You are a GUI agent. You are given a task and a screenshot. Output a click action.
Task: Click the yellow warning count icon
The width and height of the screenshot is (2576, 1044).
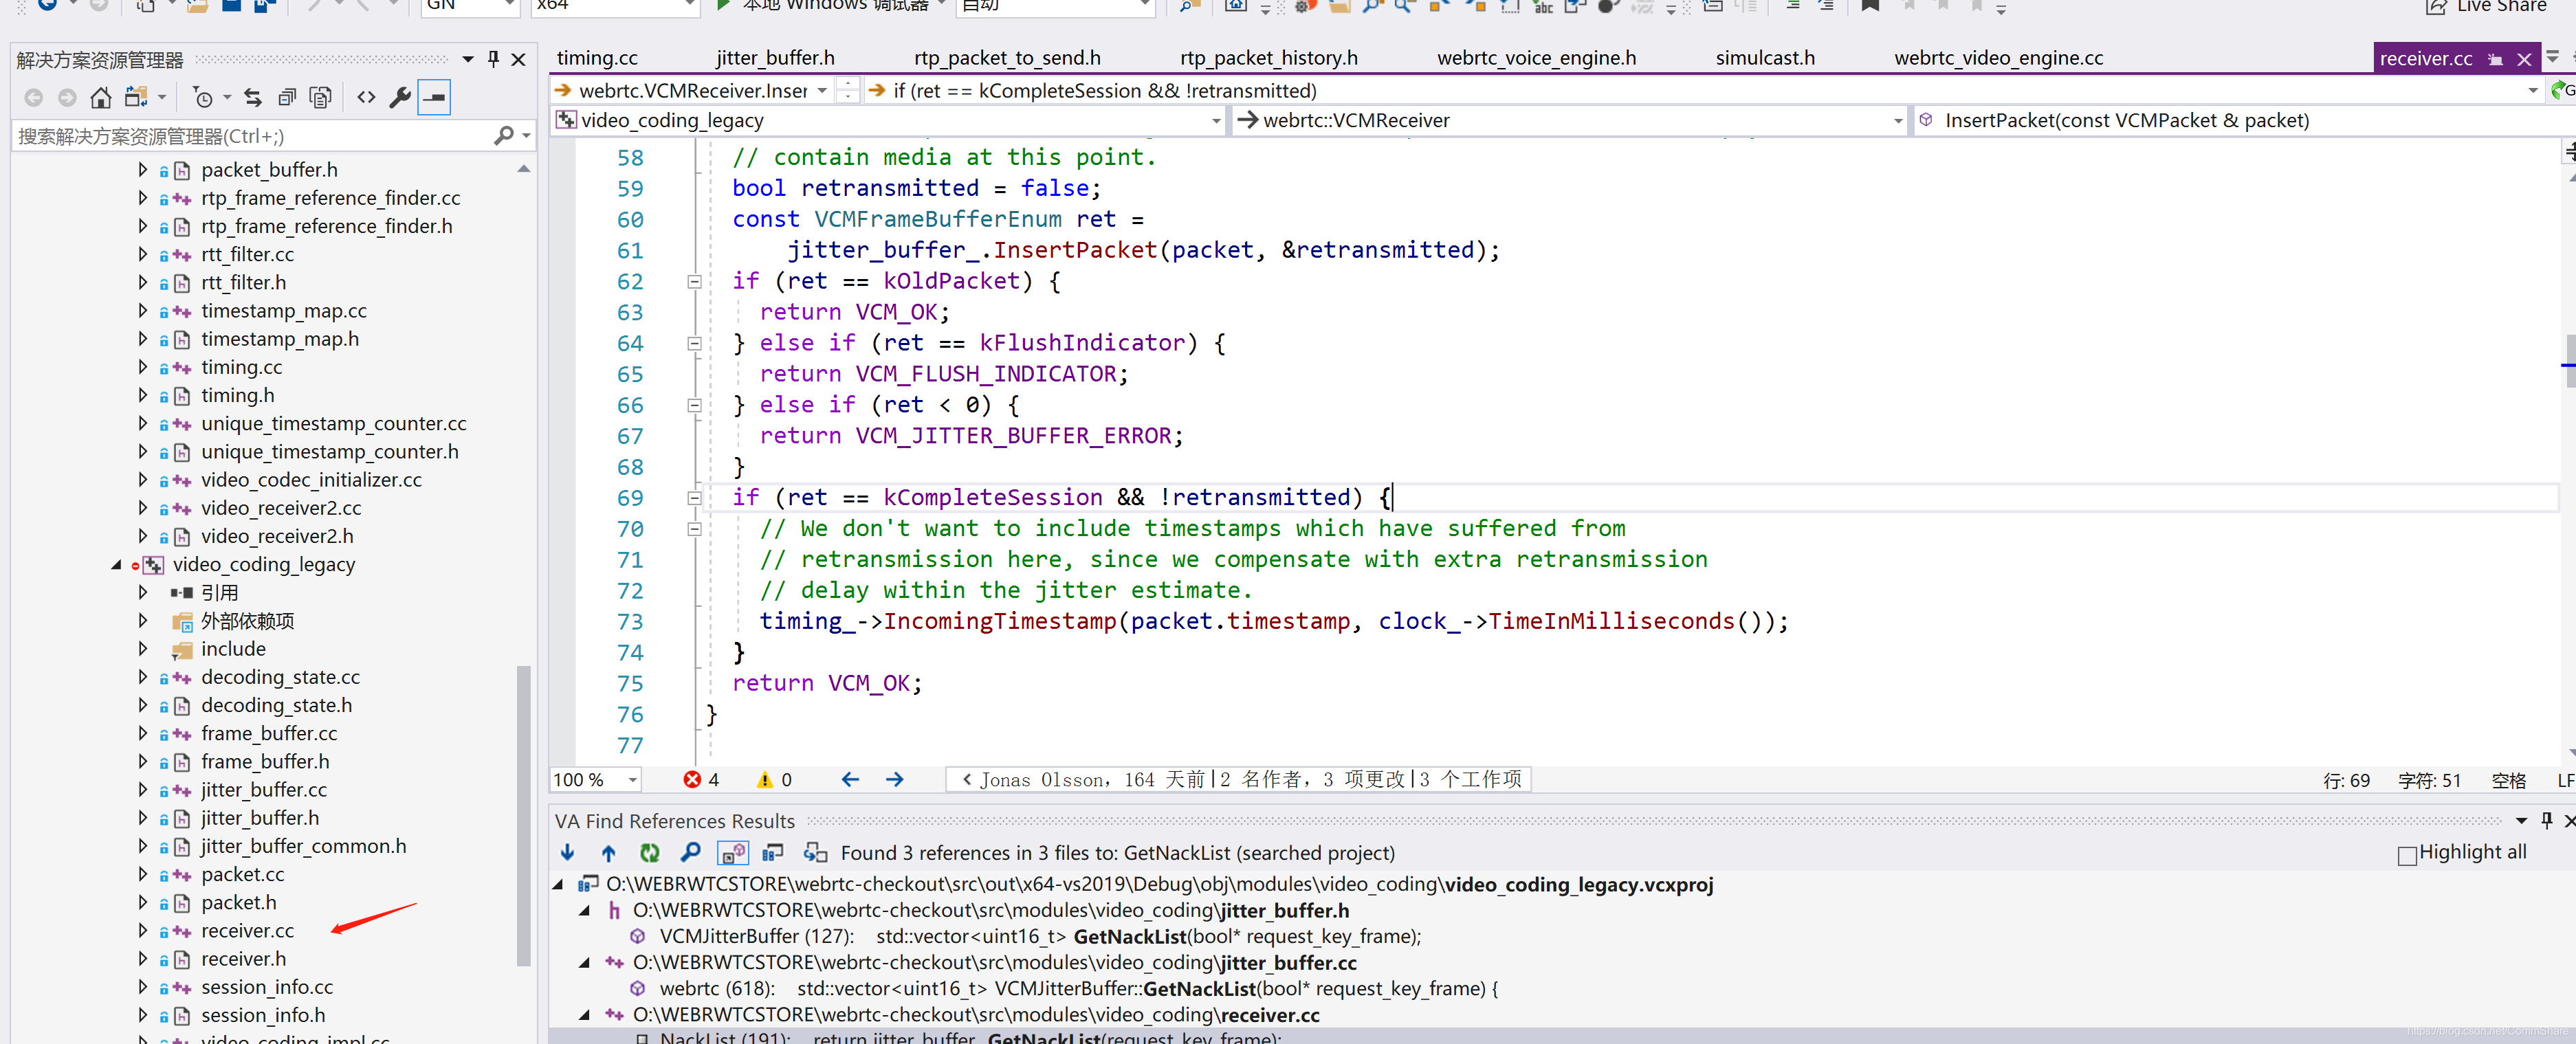pyautogui.click(x=765, y=779)
